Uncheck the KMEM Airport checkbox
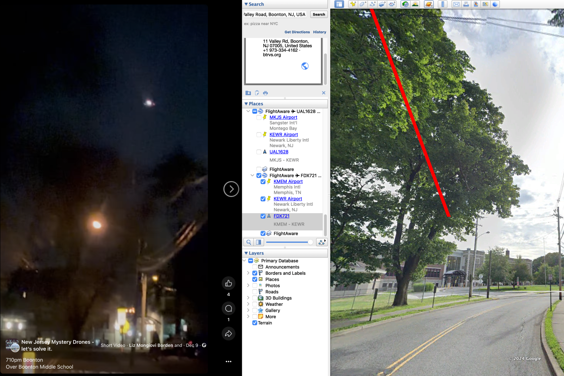 pos(263,181)
